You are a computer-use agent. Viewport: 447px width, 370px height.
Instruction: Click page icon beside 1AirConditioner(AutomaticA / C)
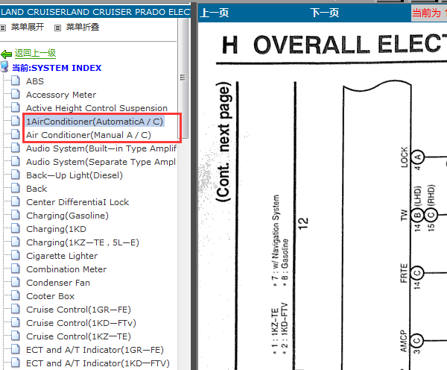pos(16,121)
